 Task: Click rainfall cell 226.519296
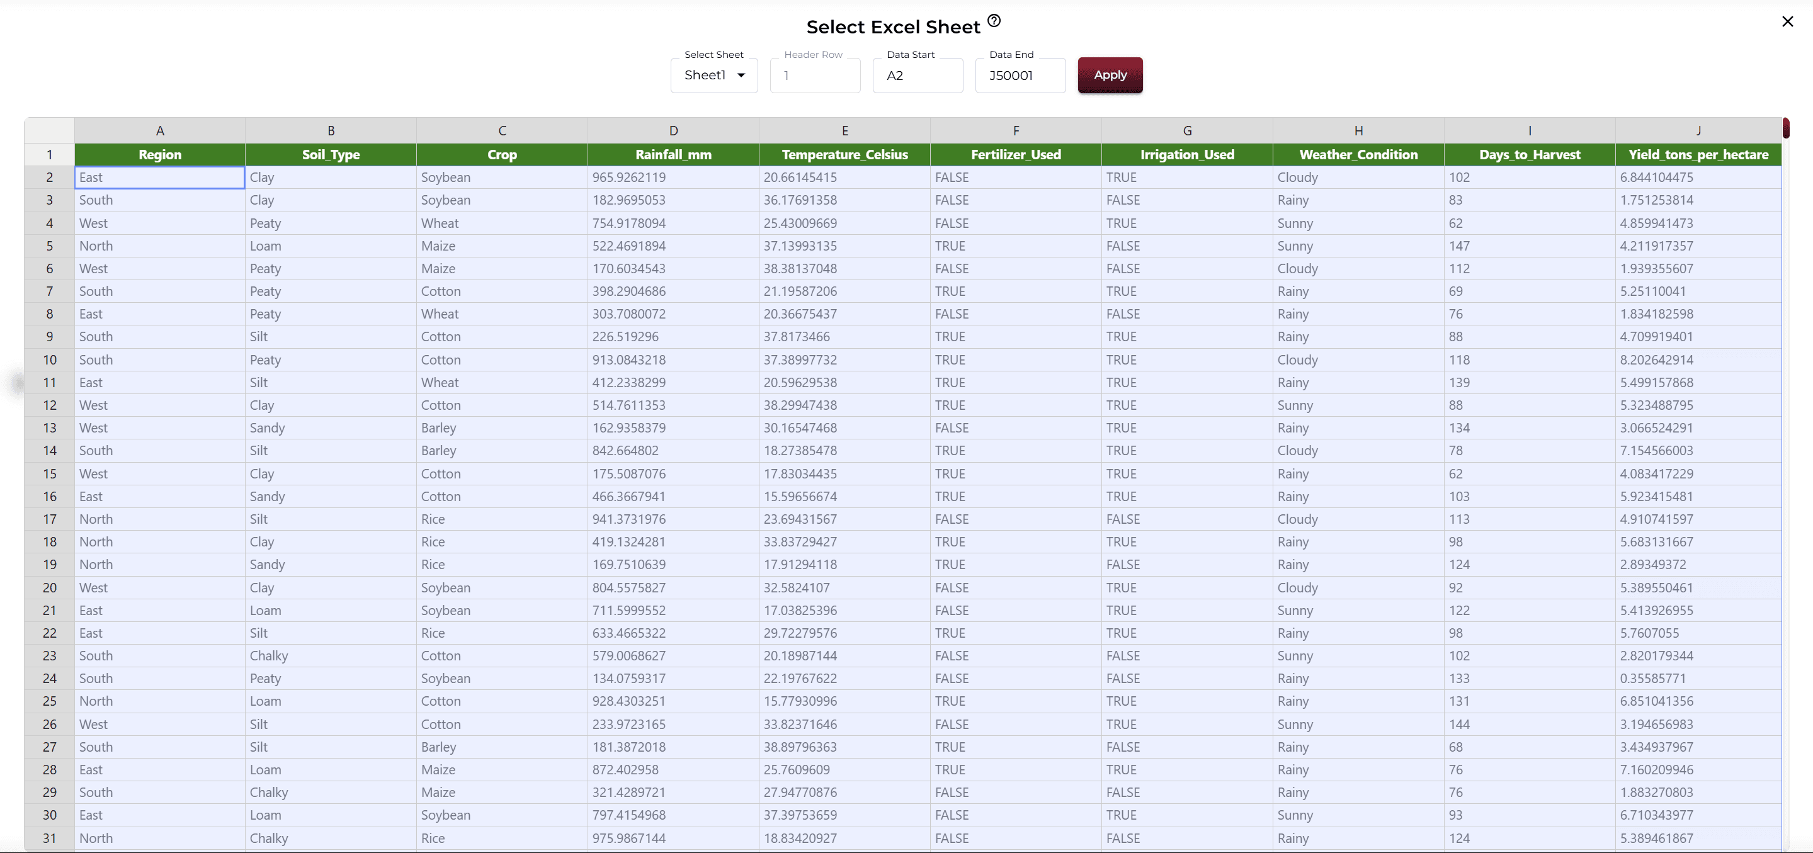(x=674, y=336)
